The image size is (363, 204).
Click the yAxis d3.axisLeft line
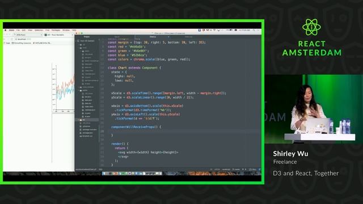click(x=145, y=114)
